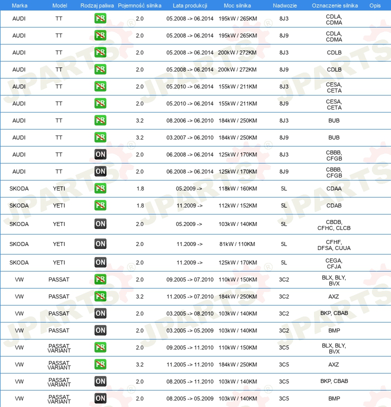This screenshot has width=391, height=407.
Task: Click the Oznaczenie silnika column header
Action: [334, 5]
